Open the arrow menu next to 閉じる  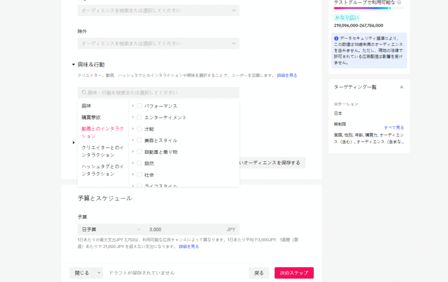click(99, 273)
